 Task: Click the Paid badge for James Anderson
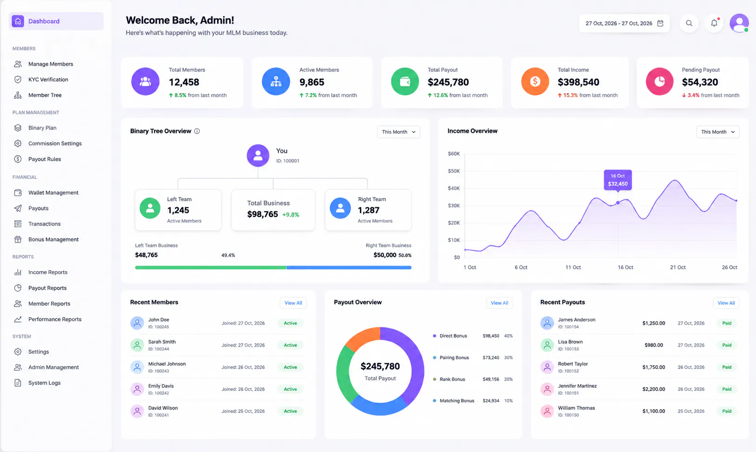click(x=727, y=323)
